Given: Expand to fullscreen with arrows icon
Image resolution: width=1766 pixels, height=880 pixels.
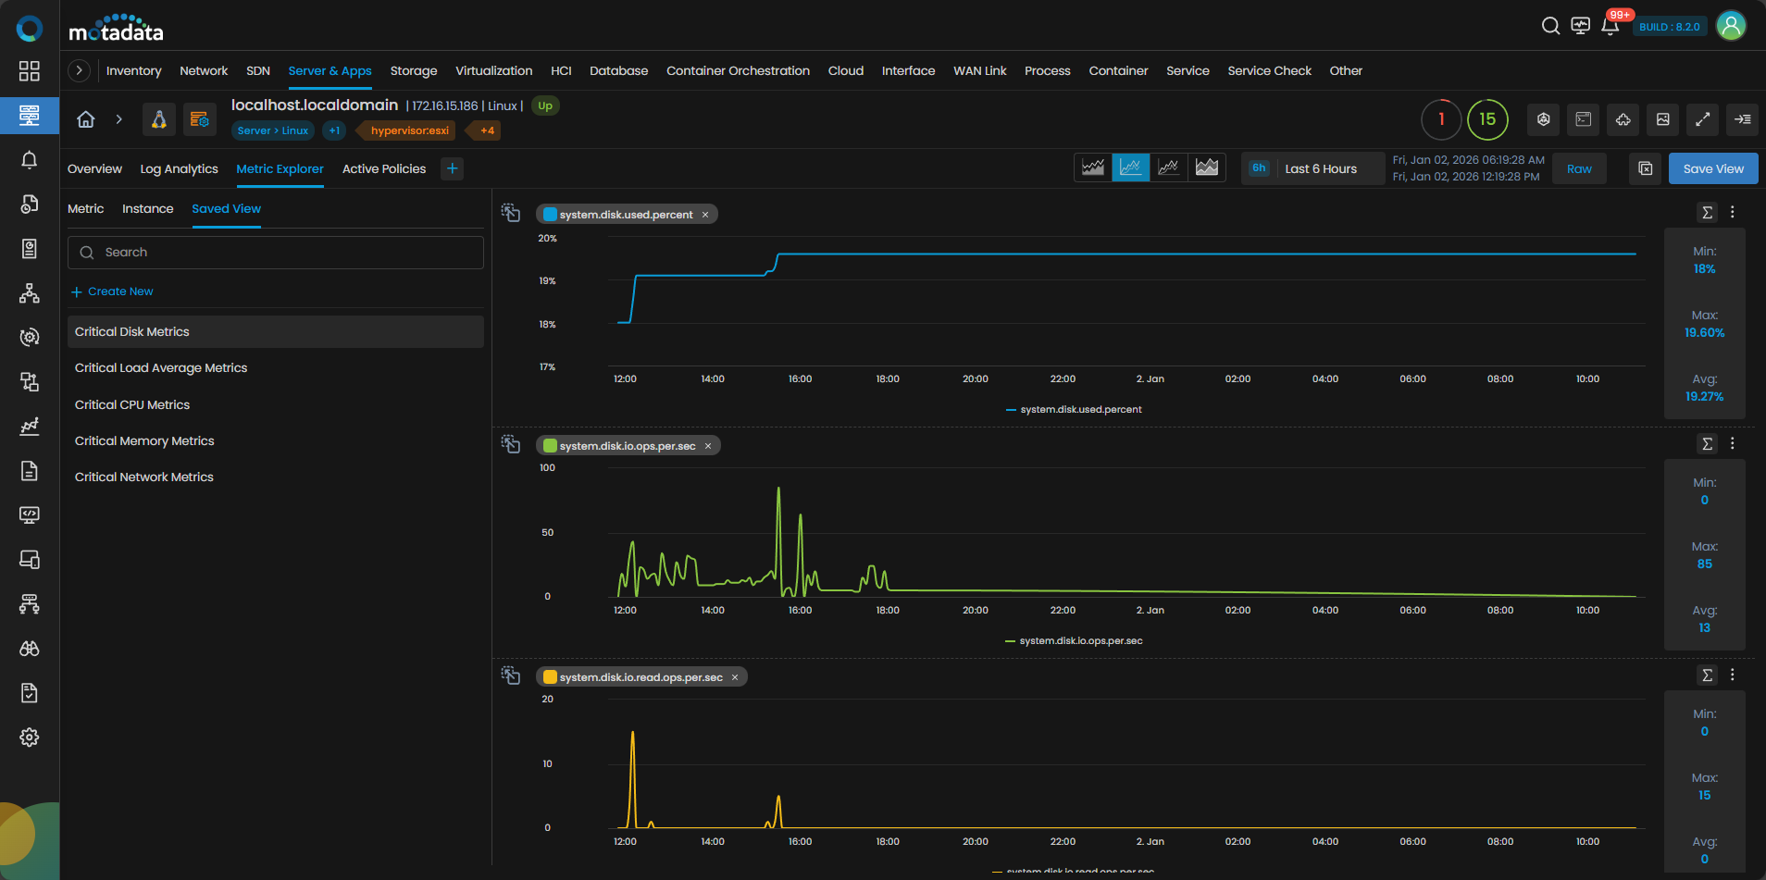Looking at the screenshot, I should tap(1702, 119).
